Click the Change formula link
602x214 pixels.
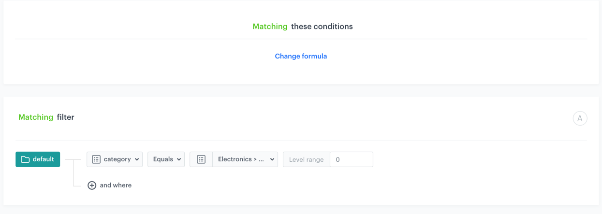pos(301,57)
